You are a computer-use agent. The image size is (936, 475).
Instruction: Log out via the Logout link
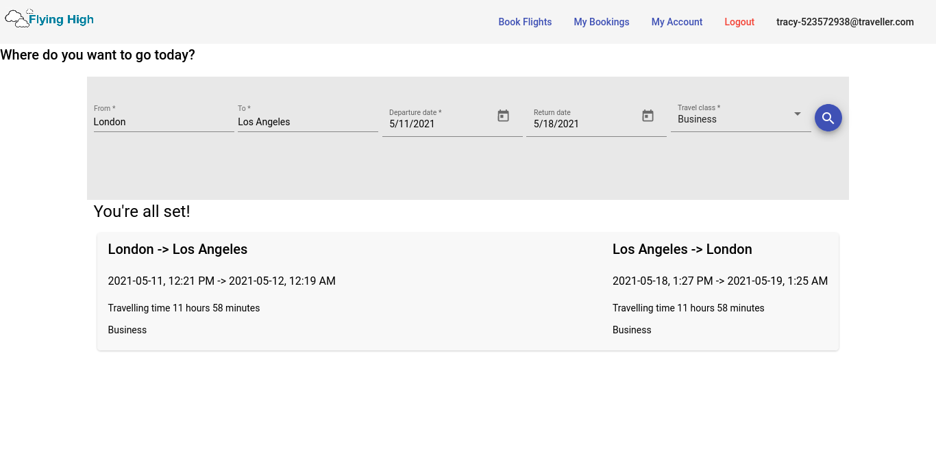pyautogui.click(x=739, y=22)
